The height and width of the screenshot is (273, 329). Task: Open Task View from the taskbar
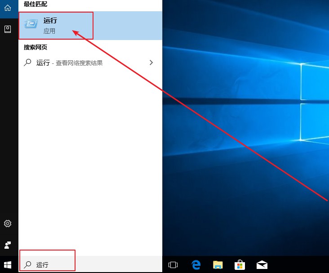pyautogui.click(x=173, y=264)
